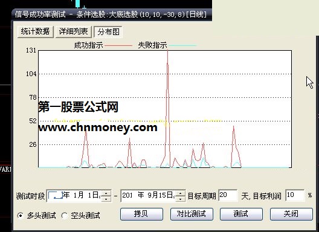Run the 测试 button

click(241, 214)
